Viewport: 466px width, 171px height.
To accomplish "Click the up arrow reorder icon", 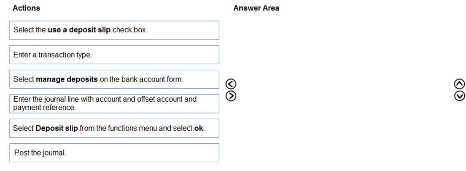I will 459,84.
